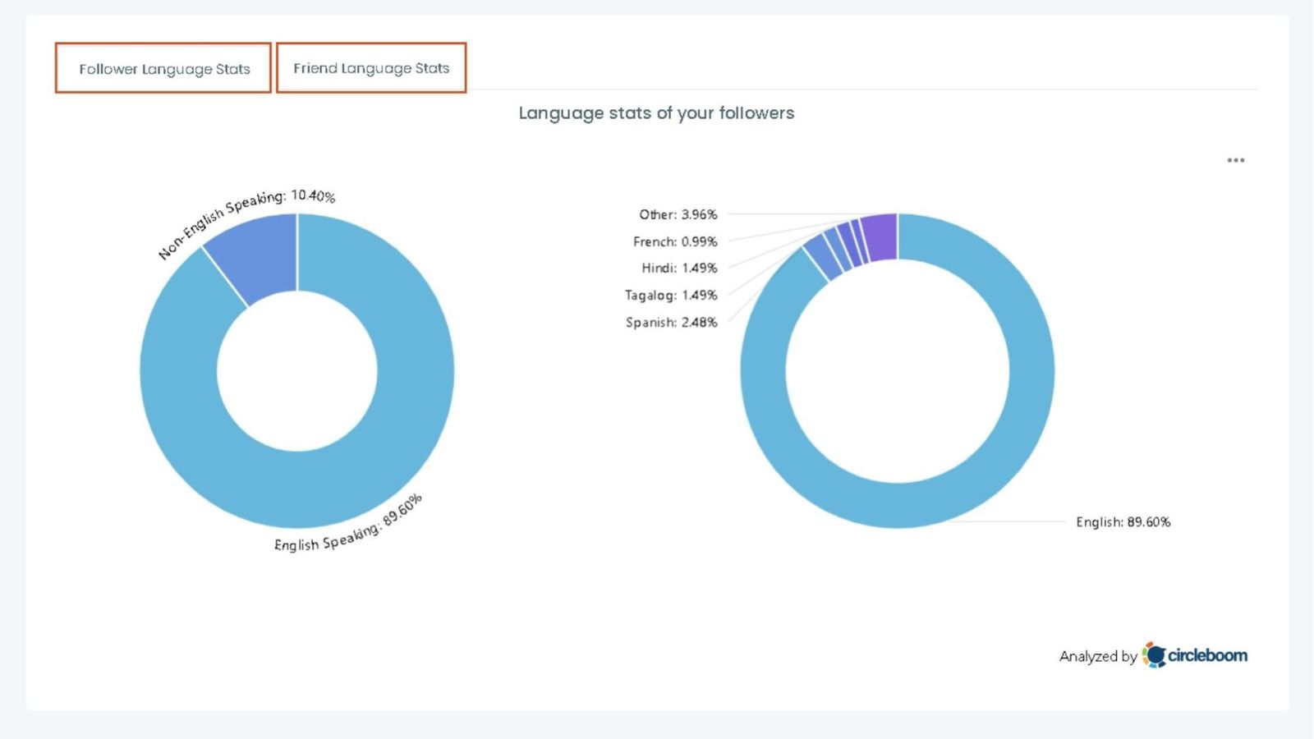Click the 'French: 0.99%' label

[x=674, y=241]
